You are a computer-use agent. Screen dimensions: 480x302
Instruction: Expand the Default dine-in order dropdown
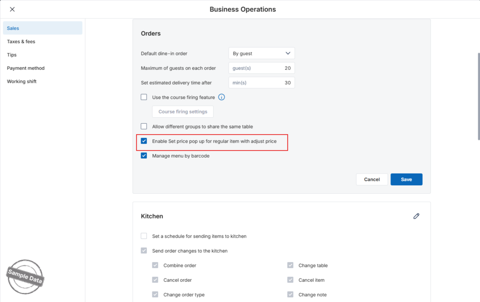coord(262,53)
